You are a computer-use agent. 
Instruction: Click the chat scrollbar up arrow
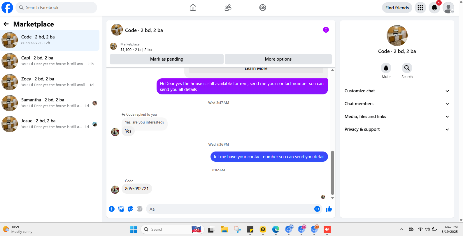332,70
